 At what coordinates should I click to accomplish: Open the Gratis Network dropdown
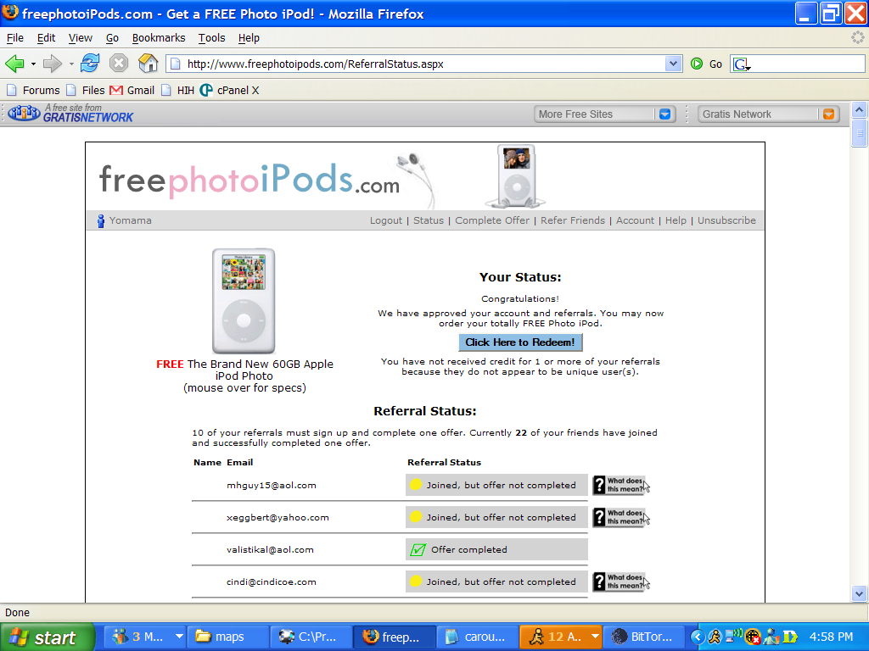(828, 114)
